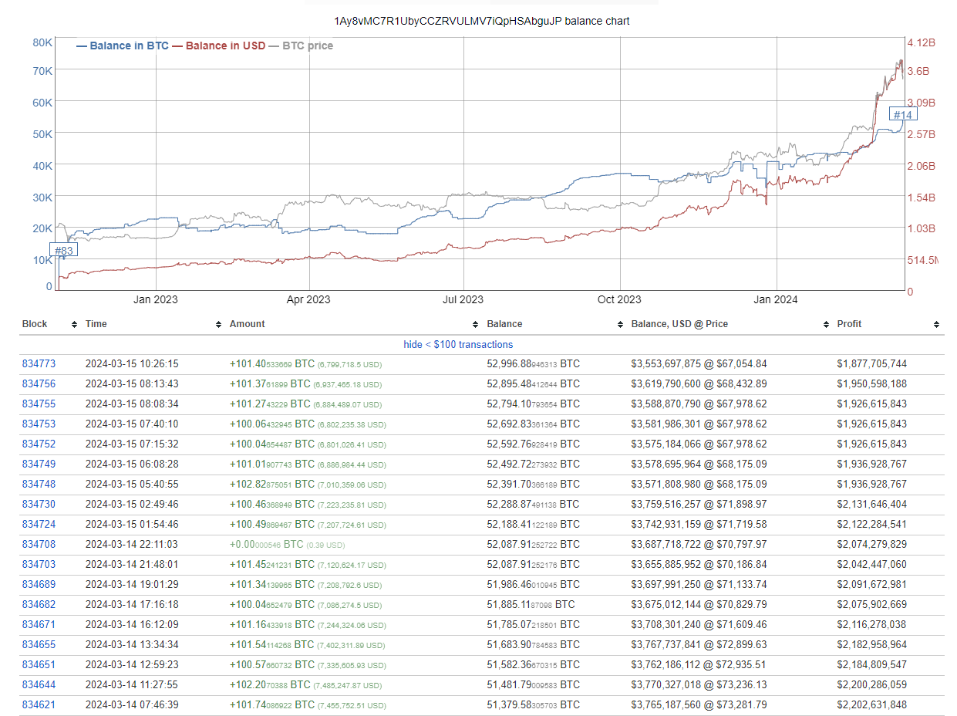Screen dimensions: 957x716
Task: Open block 834773 link
Action: (39, 364)
